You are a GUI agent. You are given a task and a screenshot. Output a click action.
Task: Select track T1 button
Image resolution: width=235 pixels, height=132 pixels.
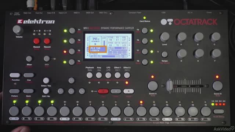(72, 31)
